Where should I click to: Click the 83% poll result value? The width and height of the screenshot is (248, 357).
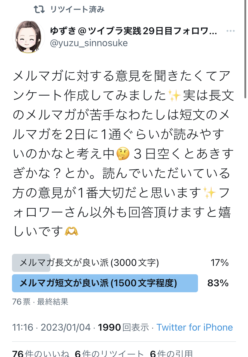click(218, 283)
